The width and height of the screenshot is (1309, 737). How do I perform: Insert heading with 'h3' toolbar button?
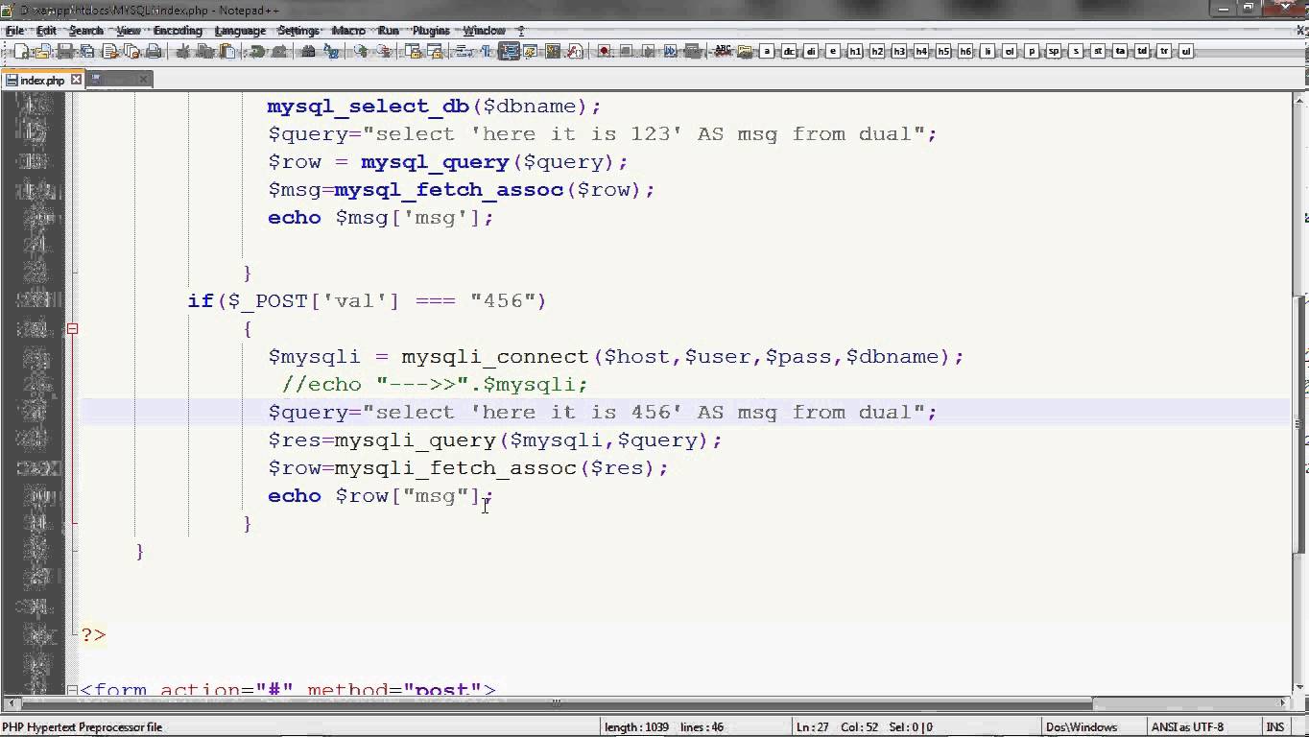pyautogui.click(x=898, y=51)
